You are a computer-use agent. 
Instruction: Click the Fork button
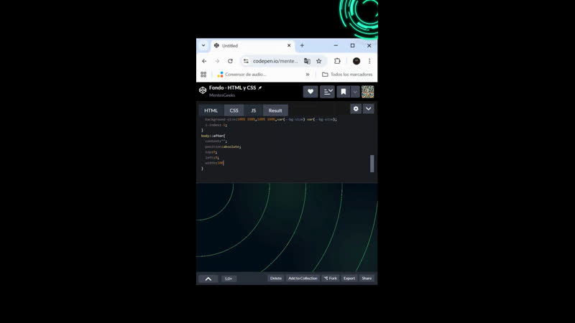331,278
